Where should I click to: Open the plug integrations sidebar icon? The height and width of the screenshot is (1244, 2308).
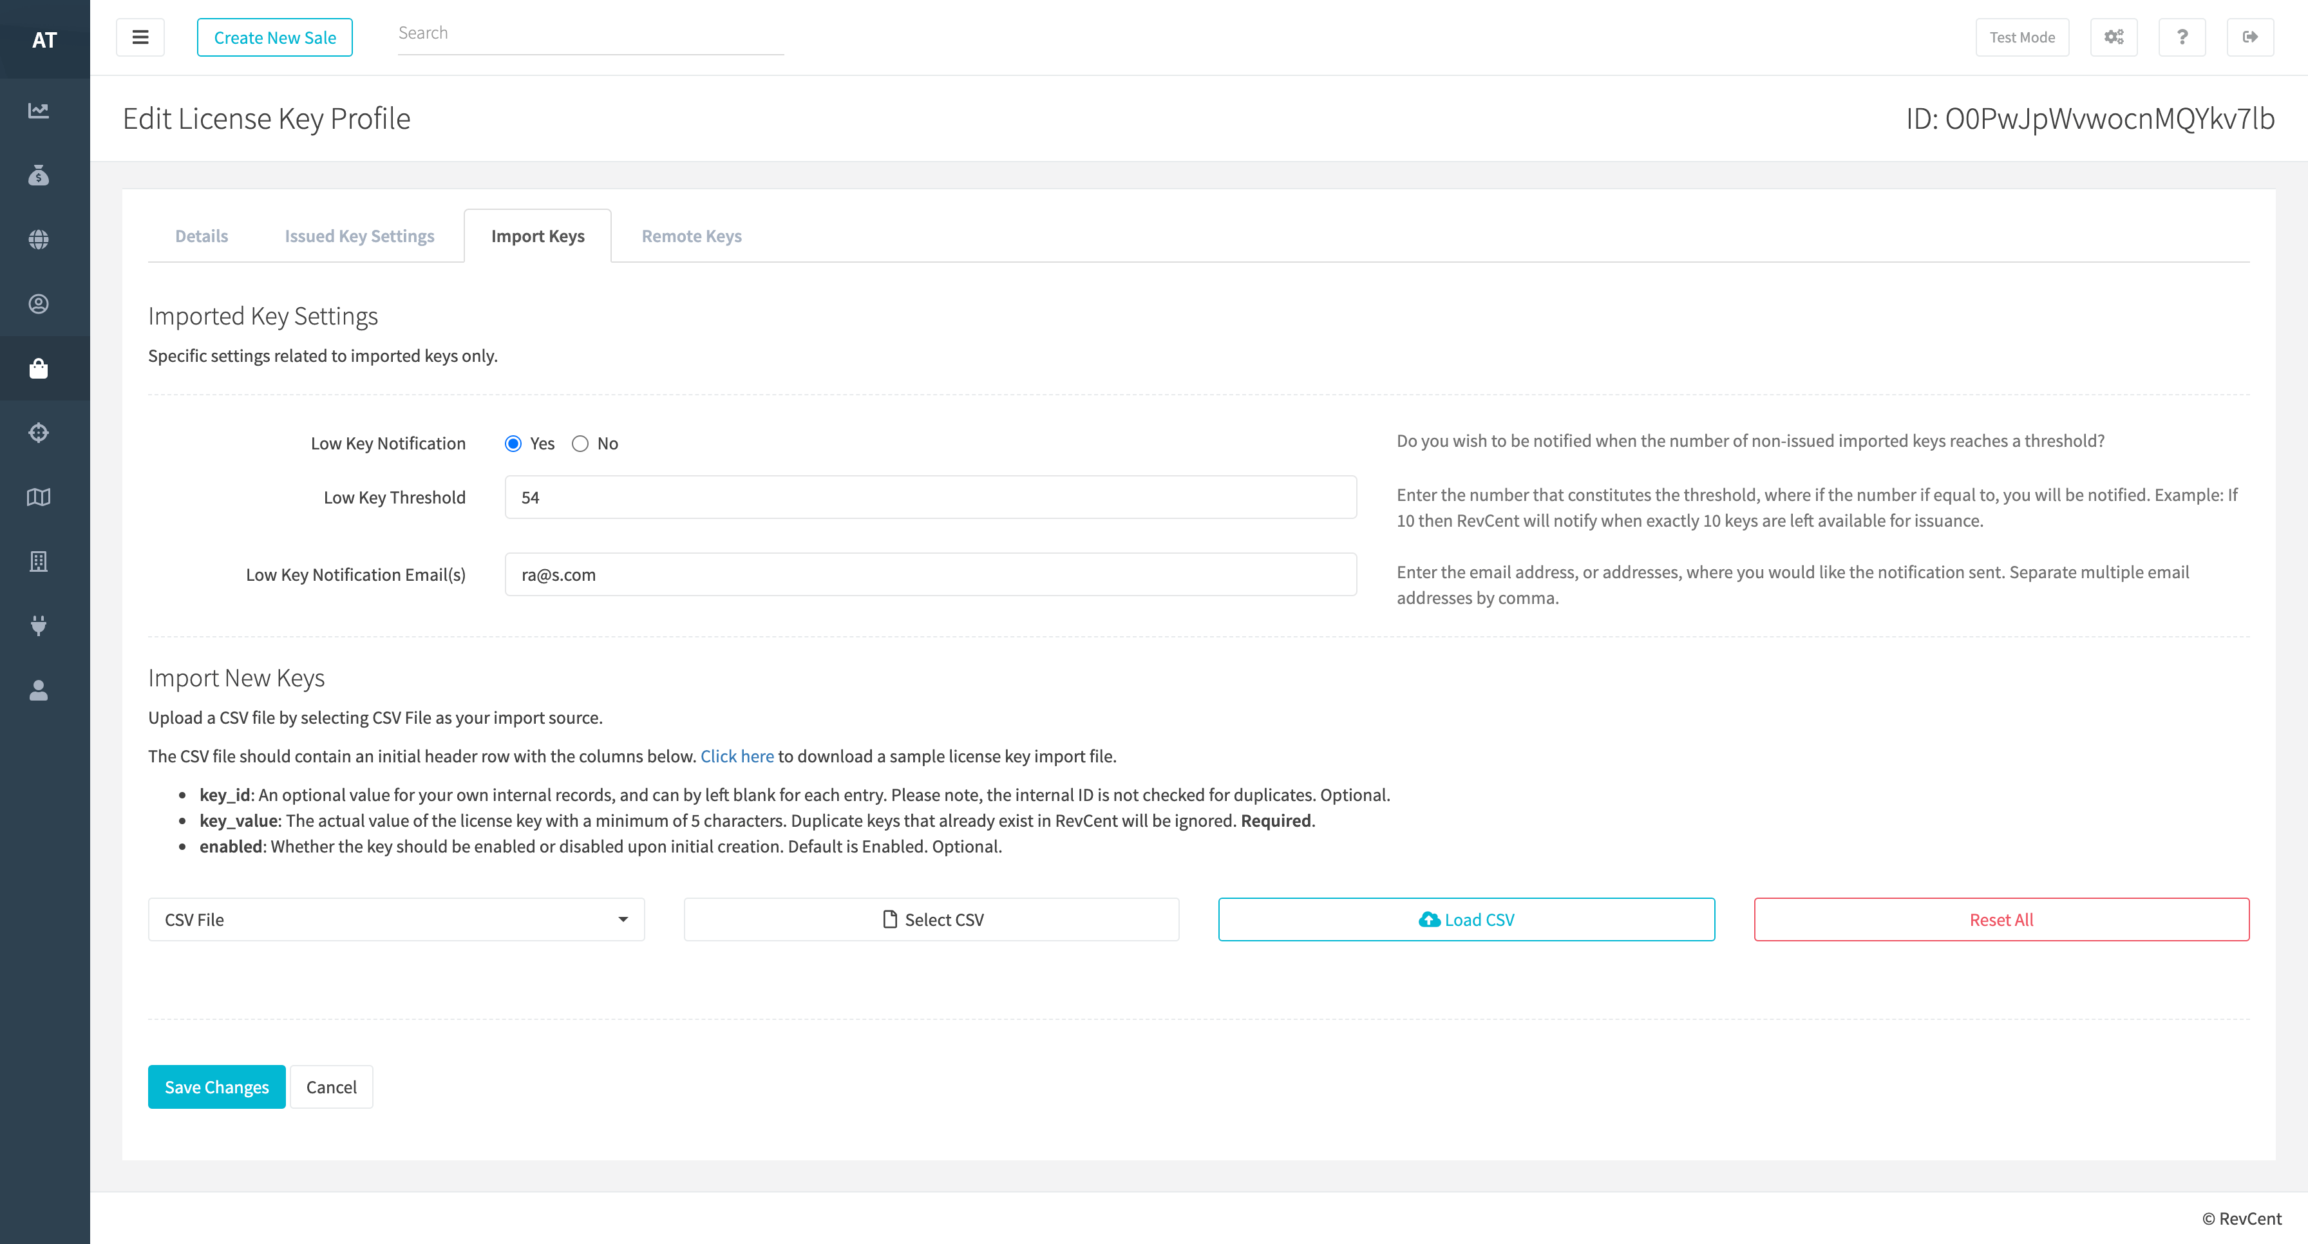(x=39, y=625)
